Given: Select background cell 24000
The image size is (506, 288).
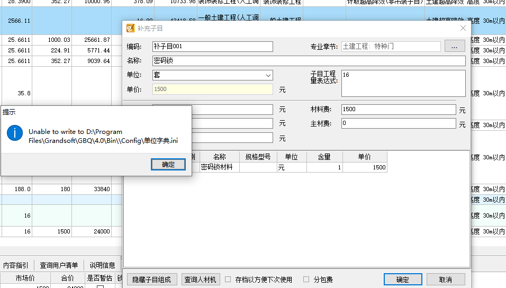Looking at the screenshot, I should 92,231.
